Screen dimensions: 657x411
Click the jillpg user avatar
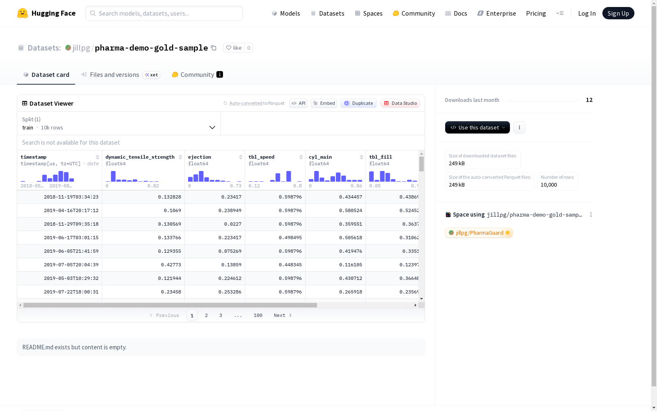click(68, 48)
